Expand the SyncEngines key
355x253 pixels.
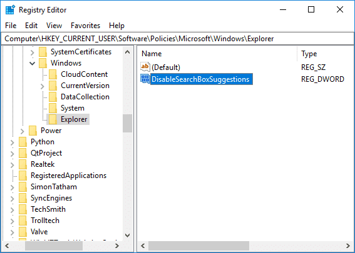pos(13,199)
